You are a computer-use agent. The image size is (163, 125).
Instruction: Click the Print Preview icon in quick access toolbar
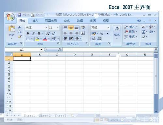coord(33,15)
